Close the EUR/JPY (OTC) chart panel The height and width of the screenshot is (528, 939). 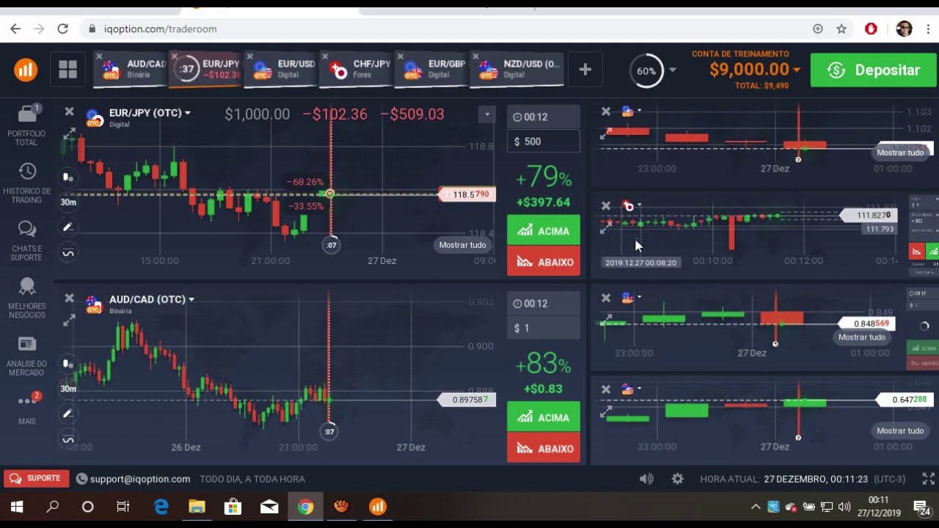[x=69, y=111]
